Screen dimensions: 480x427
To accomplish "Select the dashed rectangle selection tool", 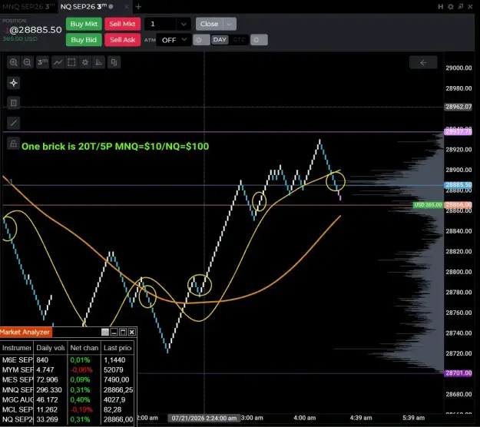I will tap(71, 62).
